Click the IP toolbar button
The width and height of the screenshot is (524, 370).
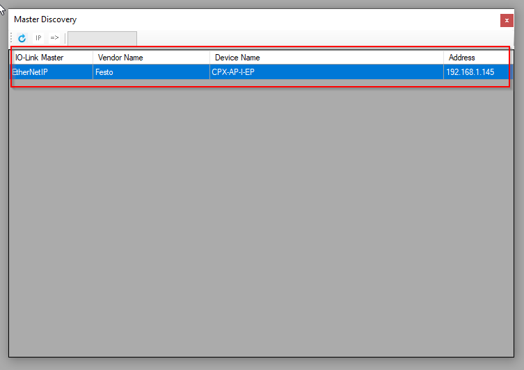pos(38,38)
